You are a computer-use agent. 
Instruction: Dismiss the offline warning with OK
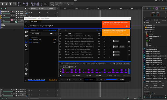[127, 26]
